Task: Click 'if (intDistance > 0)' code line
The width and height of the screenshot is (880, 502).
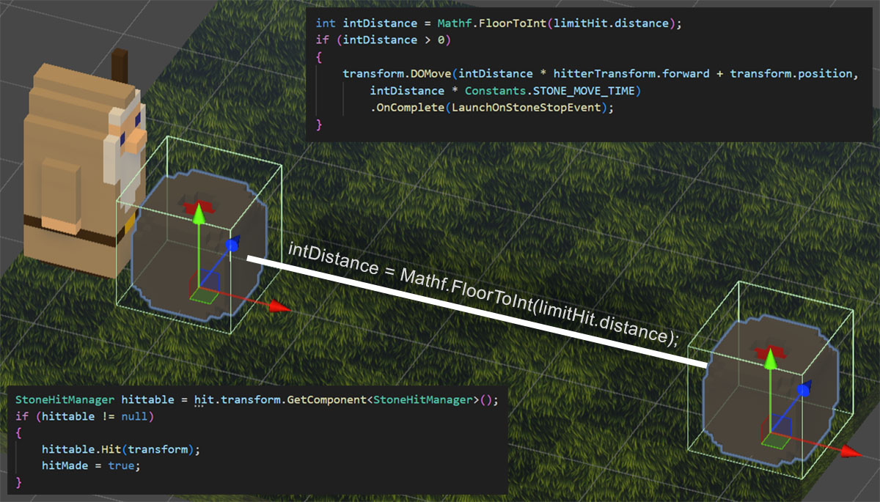Action: tap(384, 40)
